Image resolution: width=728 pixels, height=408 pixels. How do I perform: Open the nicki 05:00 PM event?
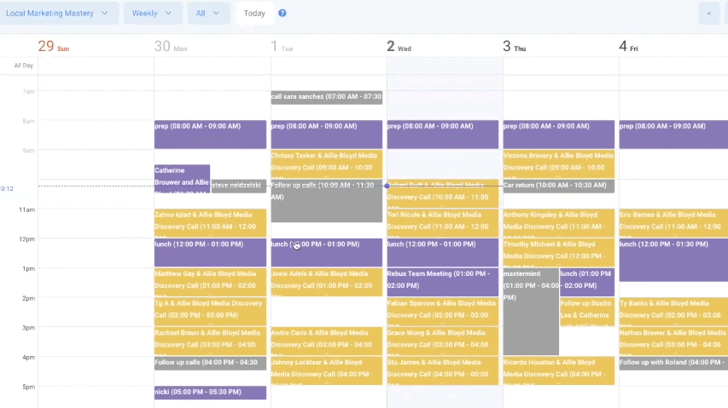pyautogui.click(x=210, y=393)
